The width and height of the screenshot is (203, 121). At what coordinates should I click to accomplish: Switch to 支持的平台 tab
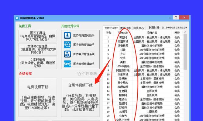[x=111, y=28]
